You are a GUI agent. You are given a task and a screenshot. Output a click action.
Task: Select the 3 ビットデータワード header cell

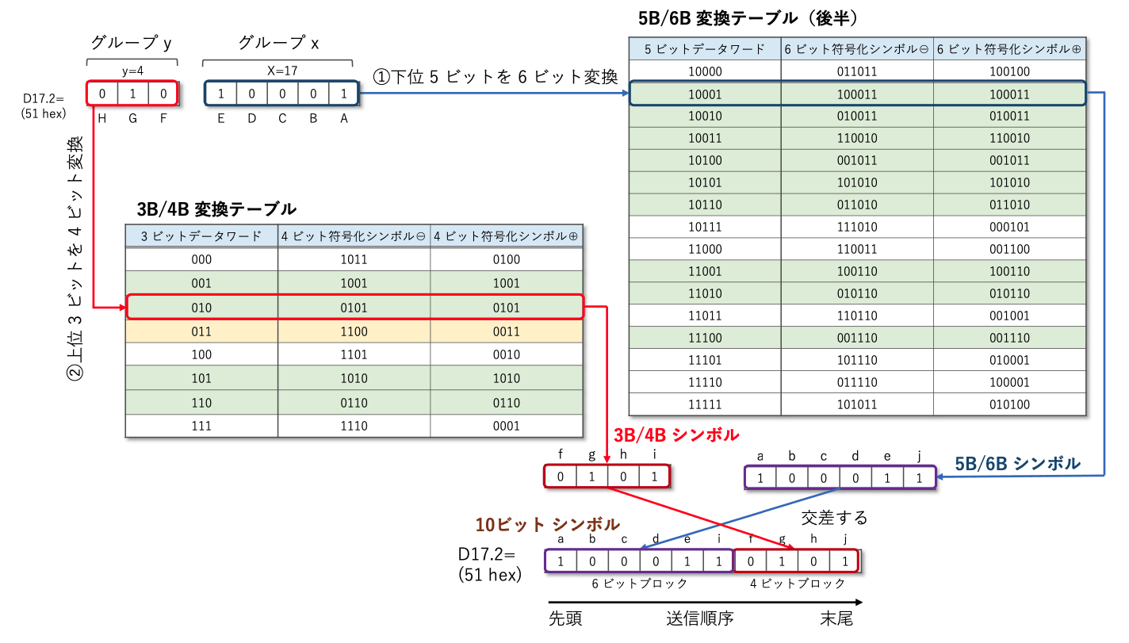[x=201, y=236]
